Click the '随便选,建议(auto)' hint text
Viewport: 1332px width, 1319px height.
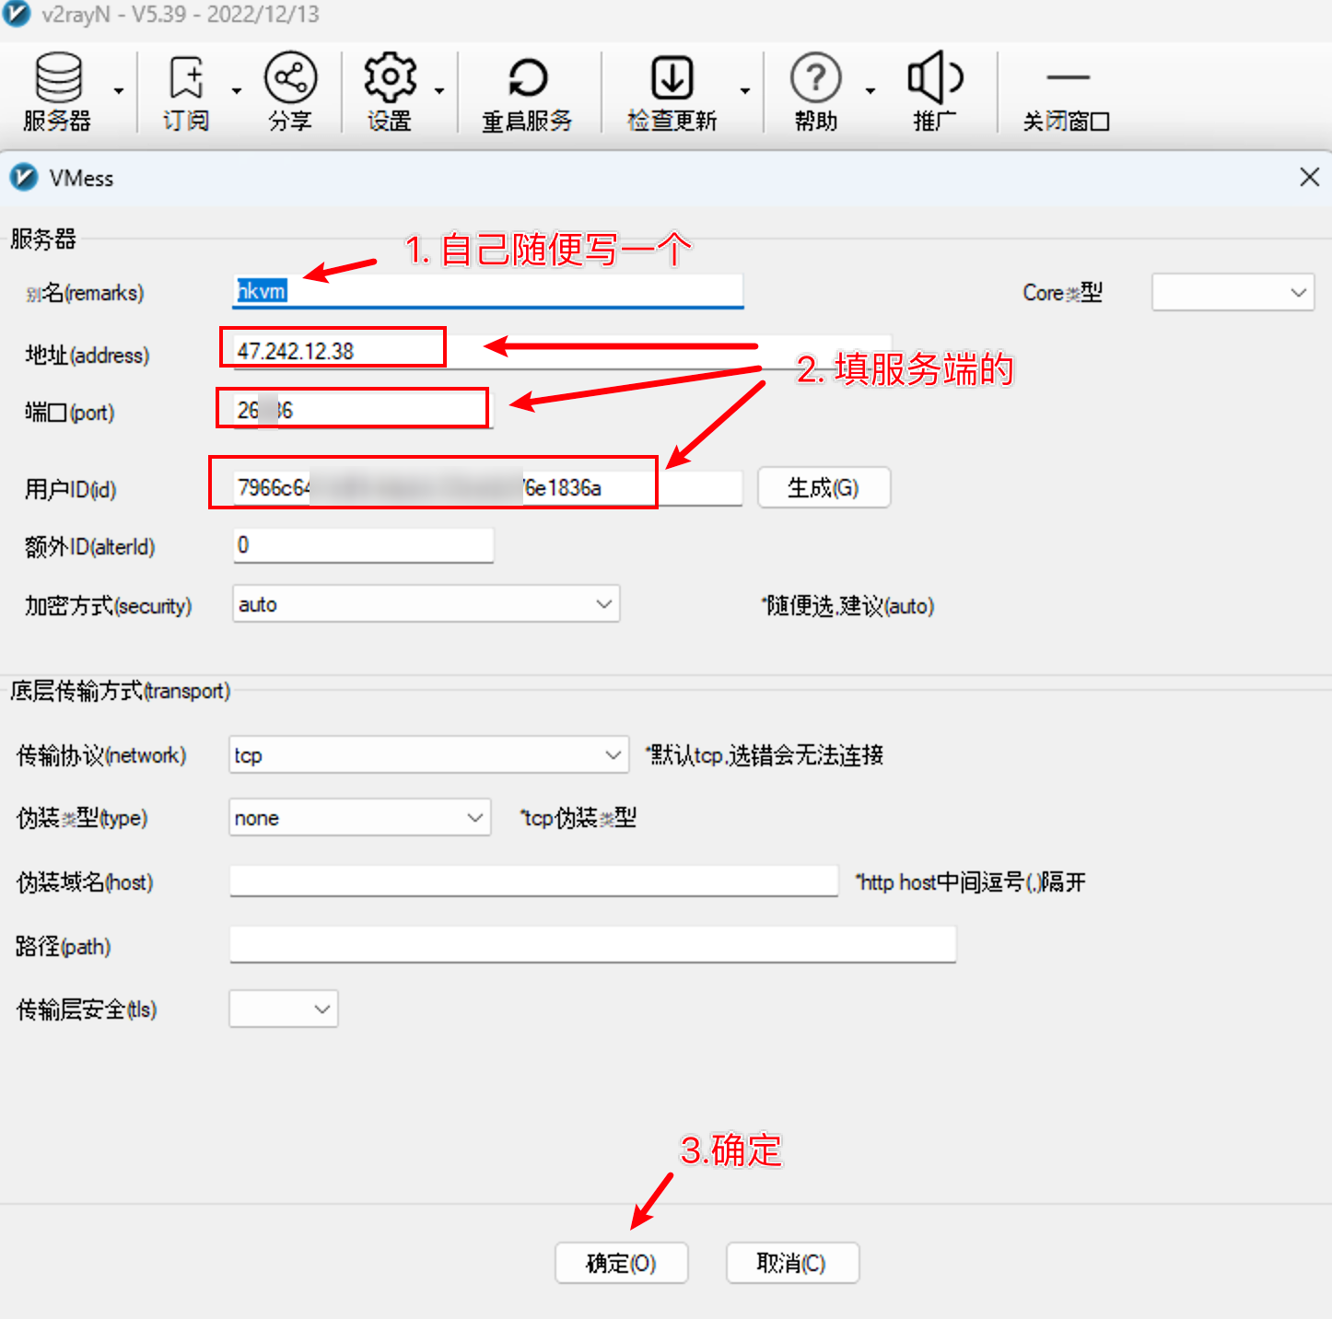[x=848, y=606]
